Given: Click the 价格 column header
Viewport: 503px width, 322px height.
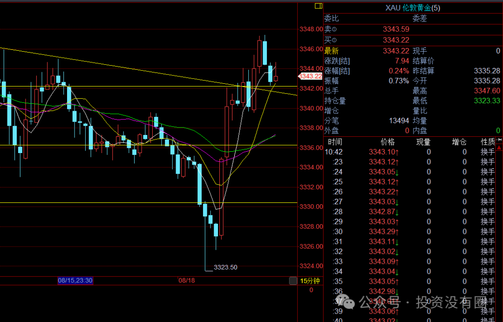Looking at the screenshot, I should coord(387,142).
